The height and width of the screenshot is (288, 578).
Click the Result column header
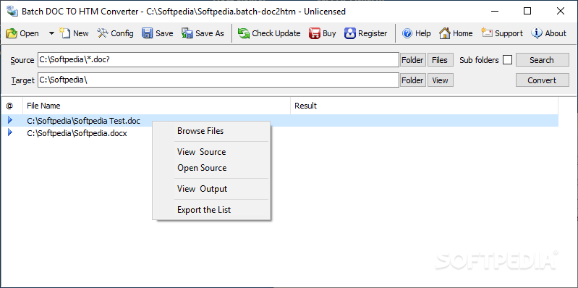pos(425,106)
